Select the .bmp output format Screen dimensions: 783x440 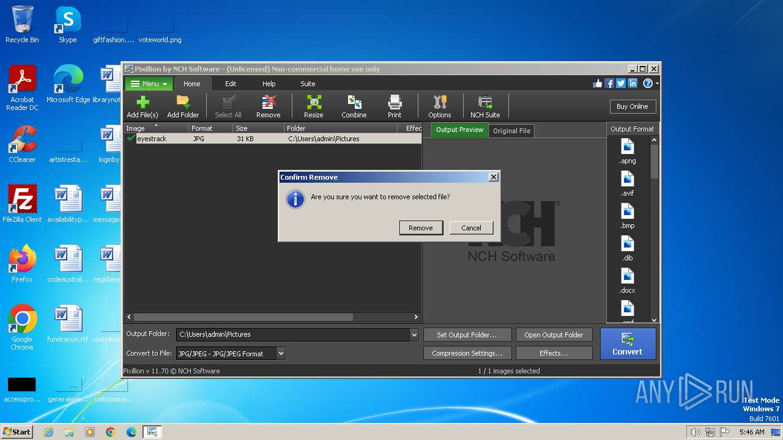click(628, 216)
